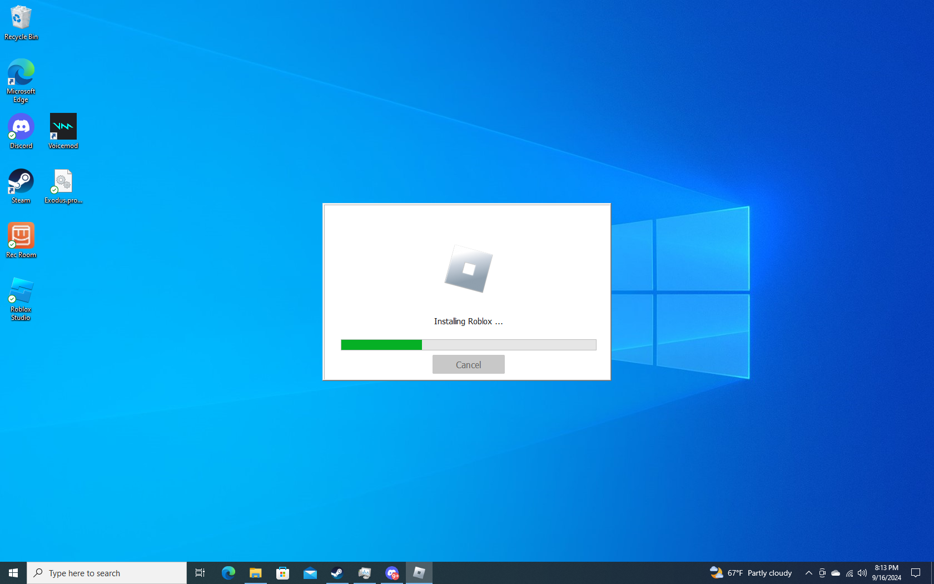Select the Discord desktop icon
Image resolution: width=934 pixels, height=584 pixels.
pyautogui.click(x=21, y=132)
